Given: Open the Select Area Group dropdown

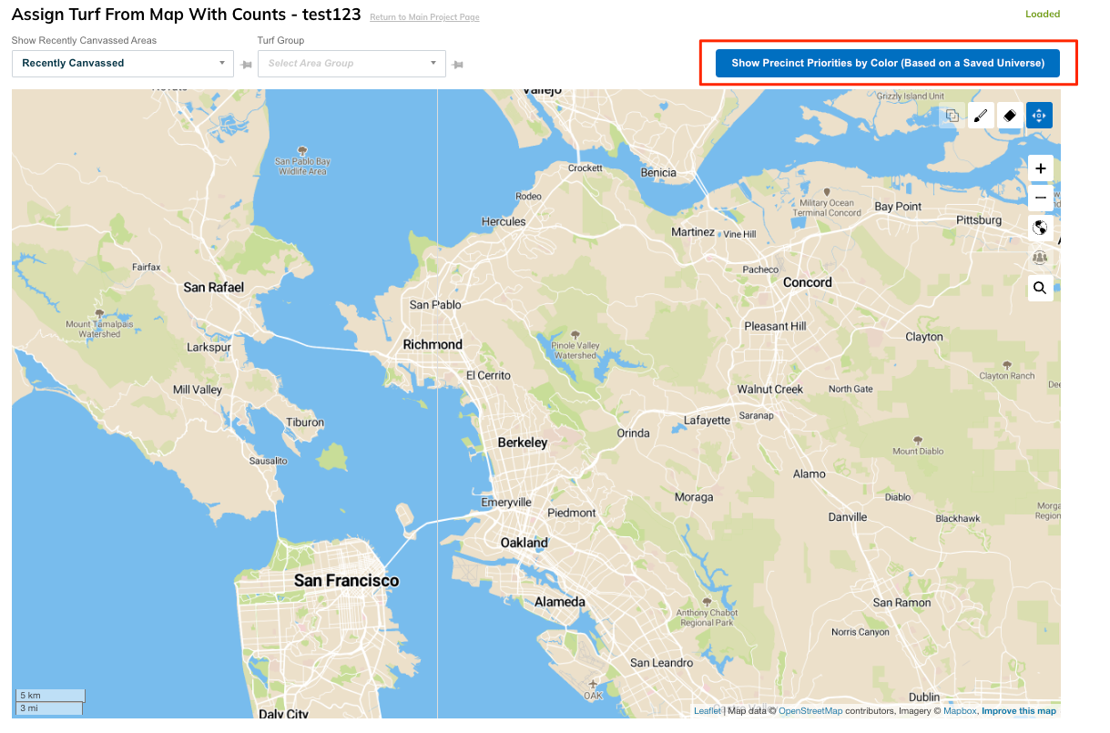Looking at the screenshot, I should pyautogui.click(x=352, y=64).
